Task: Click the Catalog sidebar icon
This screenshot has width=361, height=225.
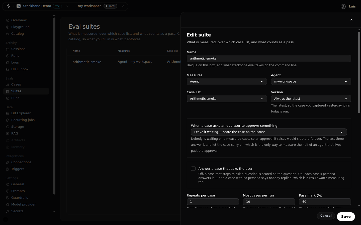Action: pyautogui.click(x=8, y=34)
